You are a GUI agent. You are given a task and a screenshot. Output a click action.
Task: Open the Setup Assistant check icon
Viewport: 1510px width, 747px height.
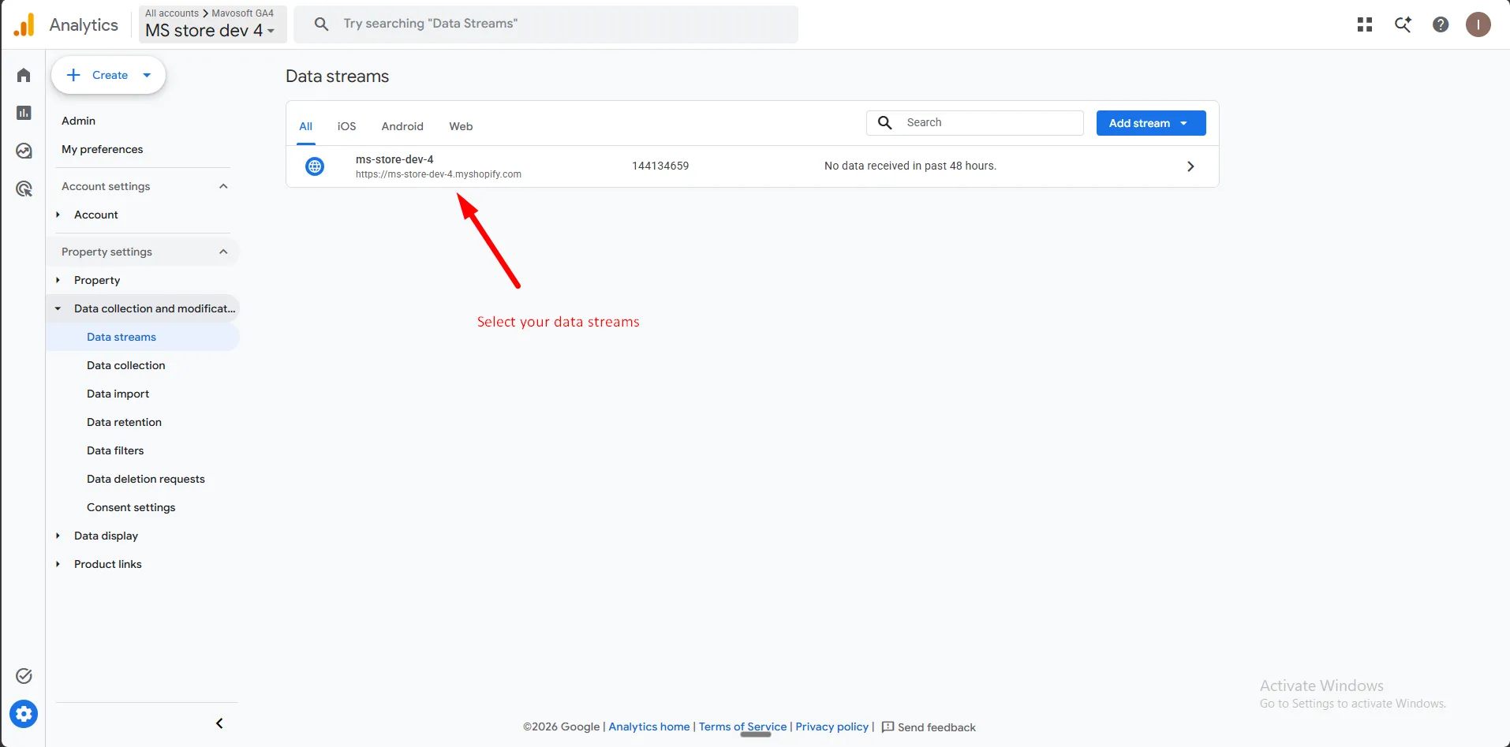click(x=24, y=676)
